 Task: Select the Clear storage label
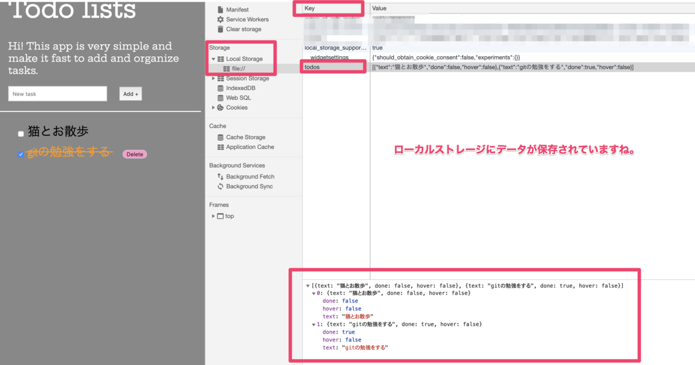pyautogui.click(x=244, y=29)
